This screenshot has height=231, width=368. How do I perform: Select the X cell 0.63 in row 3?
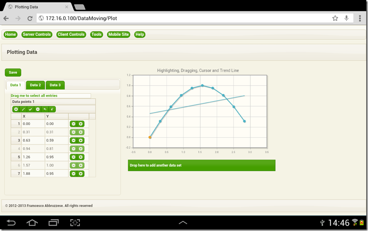[x=33, y=141]
